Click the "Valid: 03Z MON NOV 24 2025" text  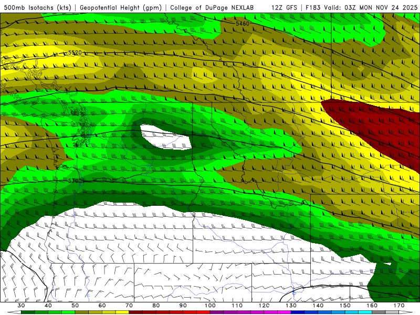pos(371,7)
